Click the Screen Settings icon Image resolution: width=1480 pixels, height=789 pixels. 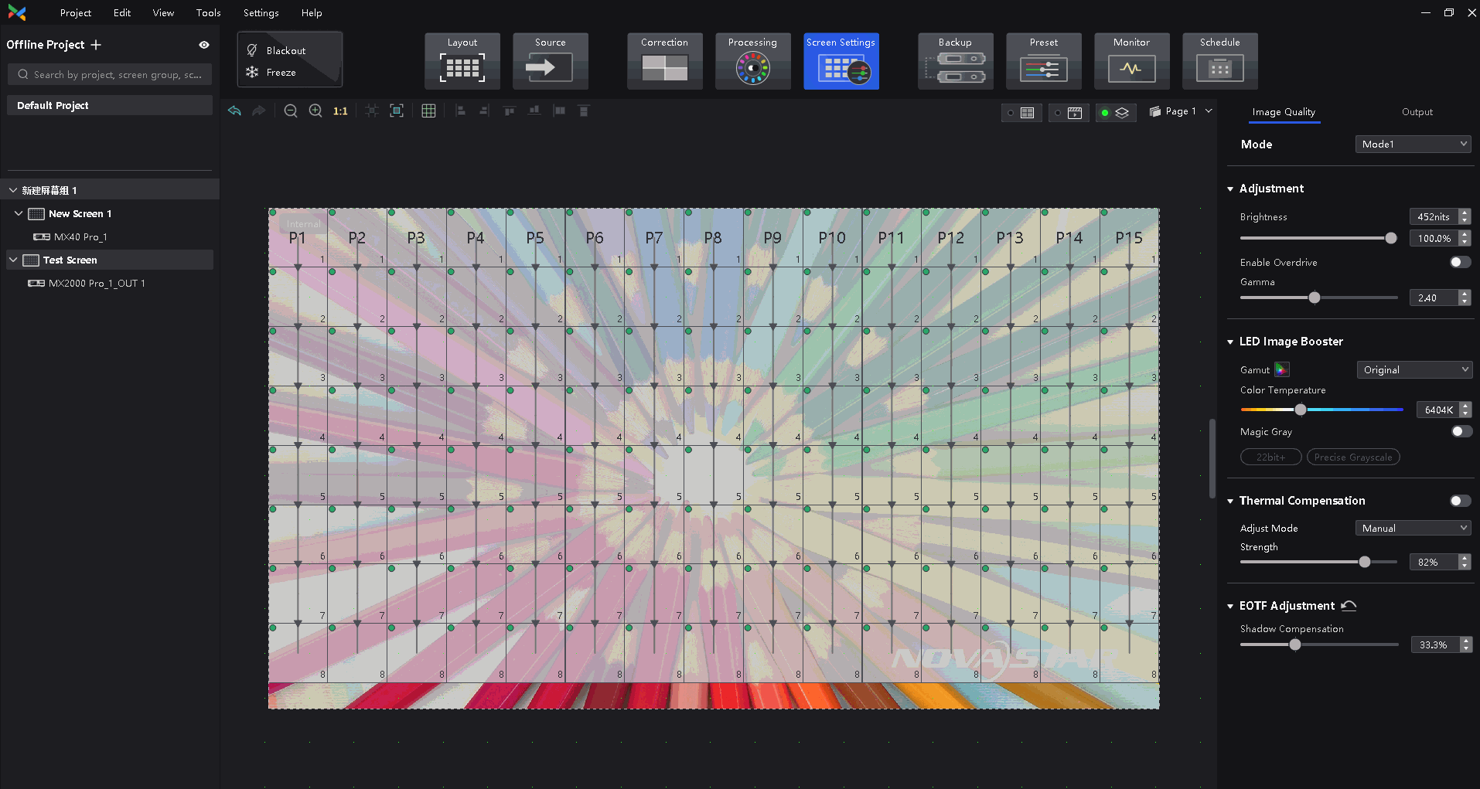coord(841,61)
